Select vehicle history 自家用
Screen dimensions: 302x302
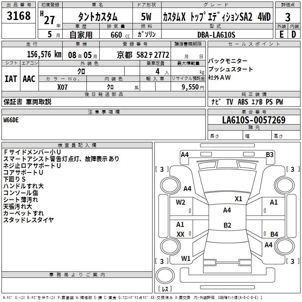(x=81, y=35)
